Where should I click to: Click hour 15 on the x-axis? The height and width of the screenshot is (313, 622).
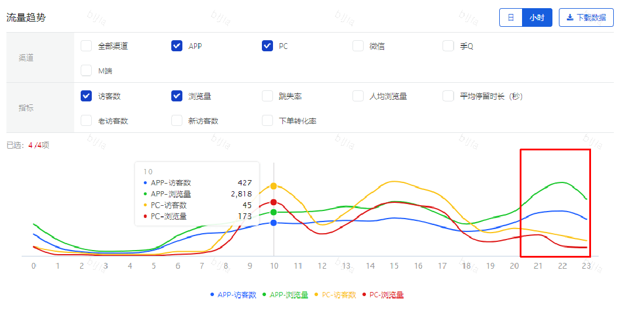coord(394,266)
